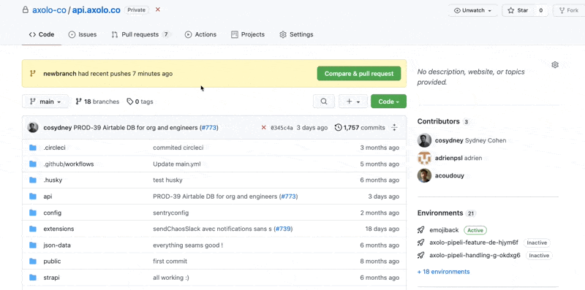
Task: Open cosydney Sydney Cohen contributor profile
Action: point(470,140)
